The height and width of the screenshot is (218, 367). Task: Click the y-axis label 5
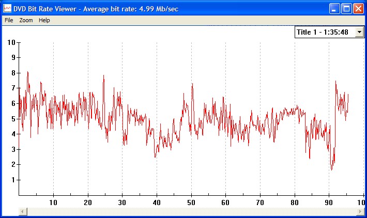(x=13, y=119)
